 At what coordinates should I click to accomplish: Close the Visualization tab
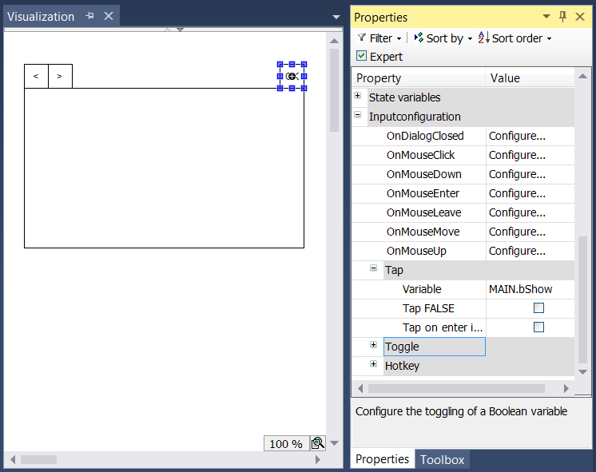[x=109, y=16]
